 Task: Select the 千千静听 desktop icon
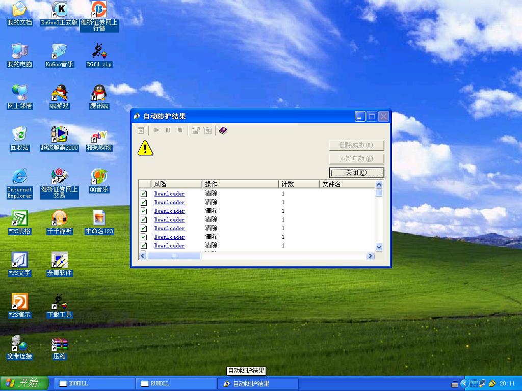pos(59,218)
